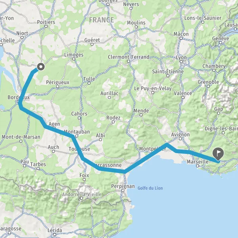Click the route start point marker
238x238 pixels.
point(41,67)
